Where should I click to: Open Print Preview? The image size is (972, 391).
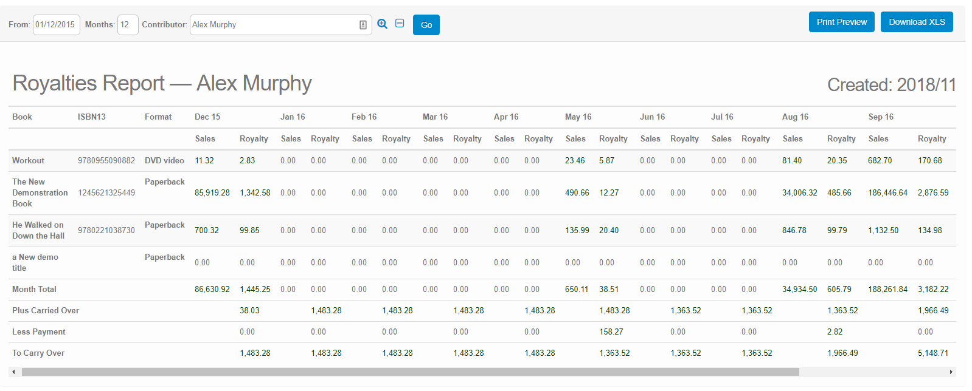pyautogui.click(x=842, y=22)
